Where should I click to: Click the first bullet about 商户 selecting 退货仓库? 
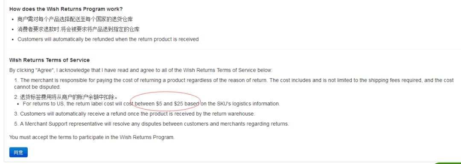coord(75,19)
